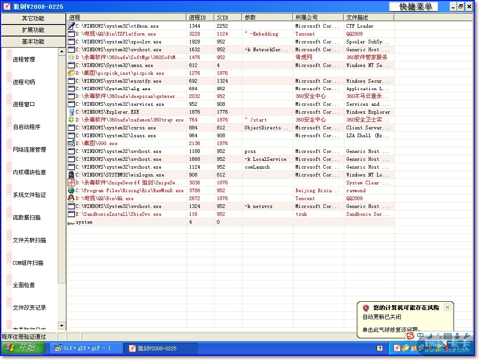Open COM组件扫描 in sidebar
The width and height of the screenshot is (479, 360).
[28, 262]
